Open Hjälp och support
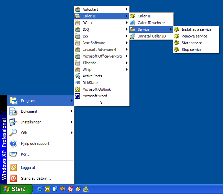The image size is (223, 194). tap(41, 143)
